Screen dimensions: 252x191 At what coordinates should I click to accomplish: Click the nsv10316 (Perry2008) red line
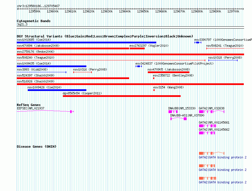(82, 72)
